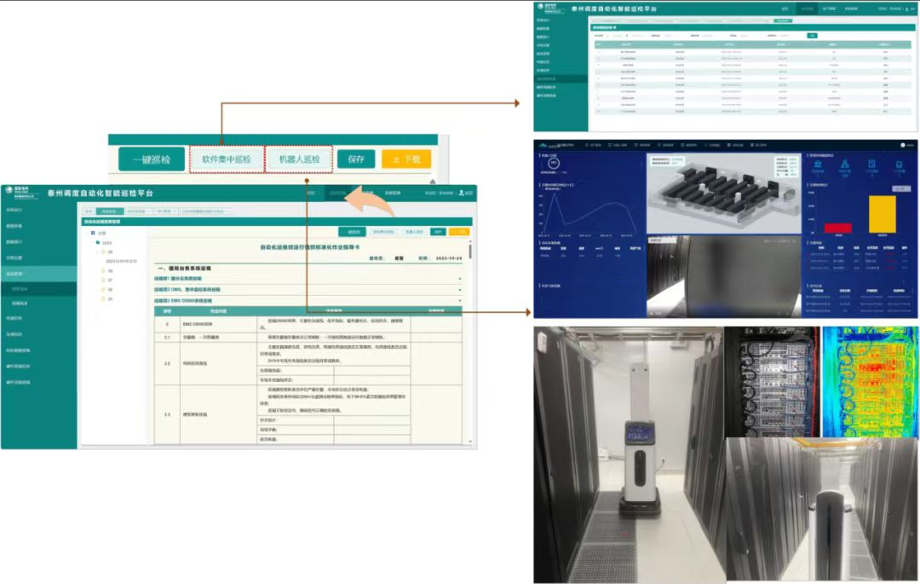
Task: Click the document icon in robot dashboard
Action: click(x=872, y=165)
